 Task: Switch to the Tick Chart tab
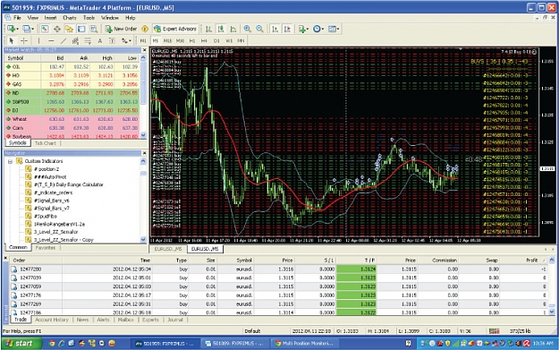[46, 143]
